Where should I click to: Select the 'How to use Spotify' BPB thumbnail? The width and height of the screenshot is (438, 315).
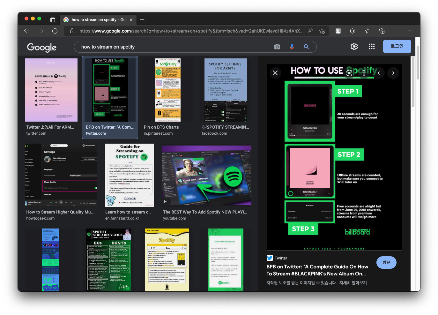[x=110, y=90]
